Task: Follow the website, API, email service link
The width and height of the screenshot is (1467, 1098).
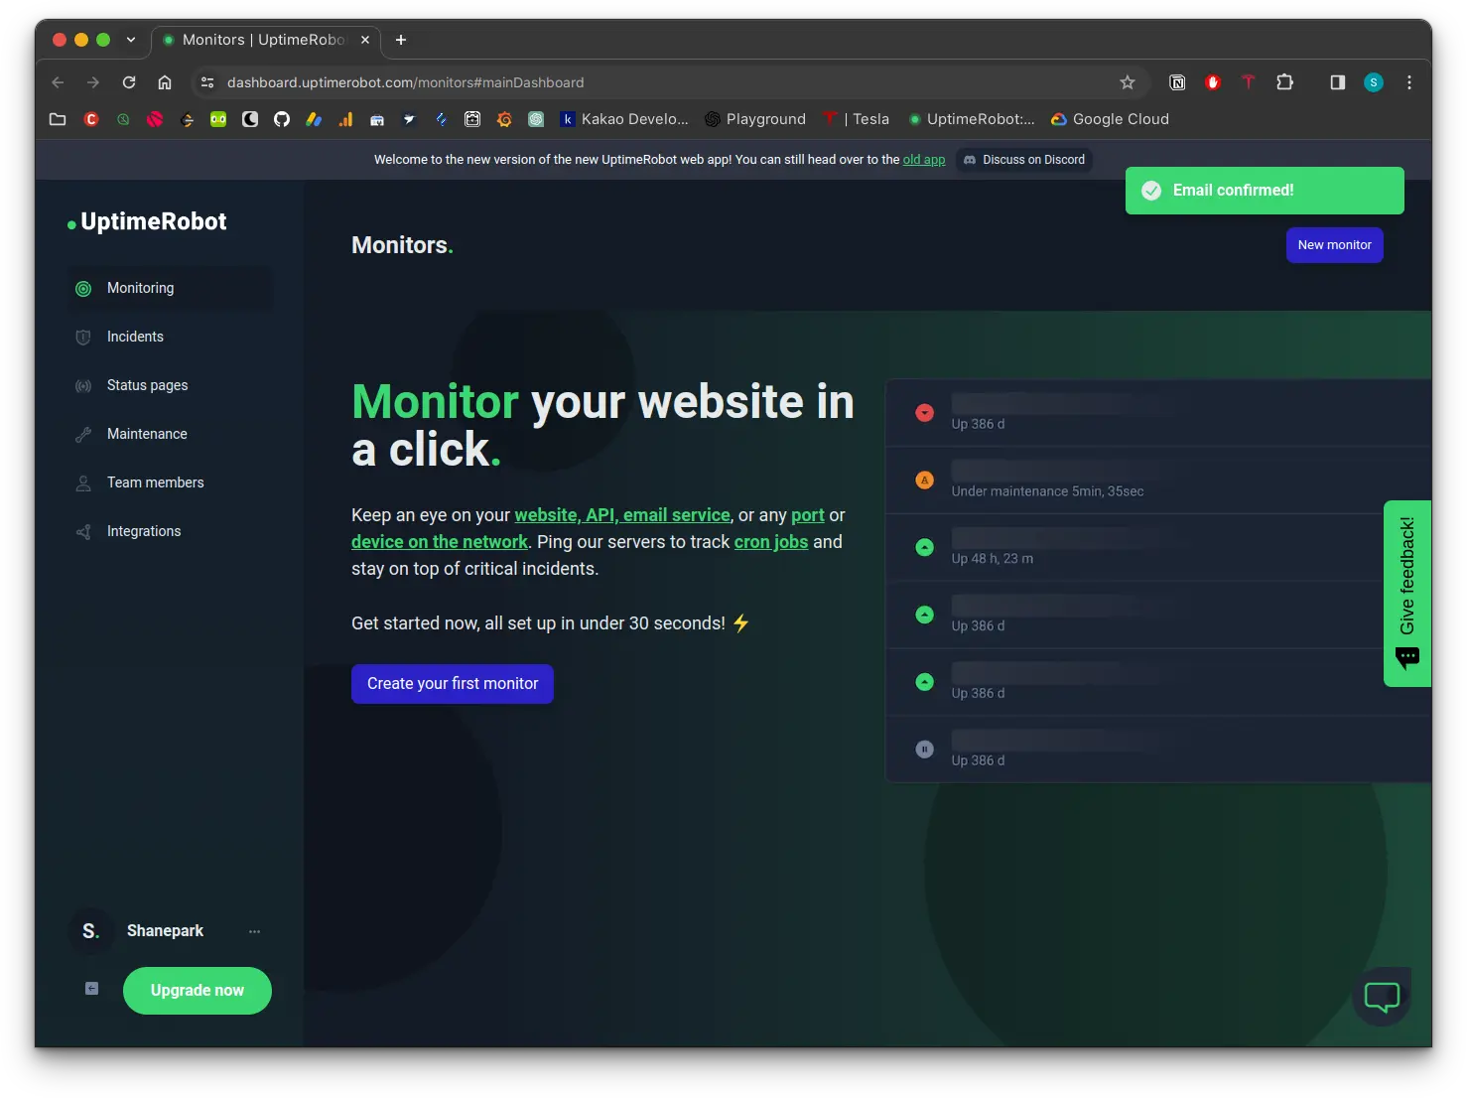Action: [622, 515]
